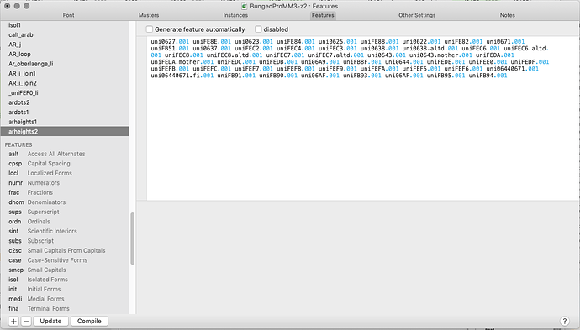Select the arheights1 class entry
The width and height of the screenshot is (580, 330).
[65, 122]
